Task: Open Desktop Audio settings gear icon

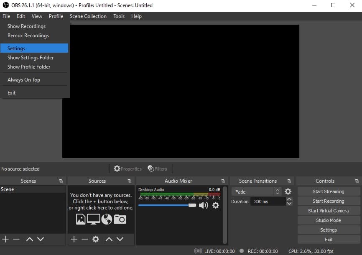Action: [x=216, y=205]
